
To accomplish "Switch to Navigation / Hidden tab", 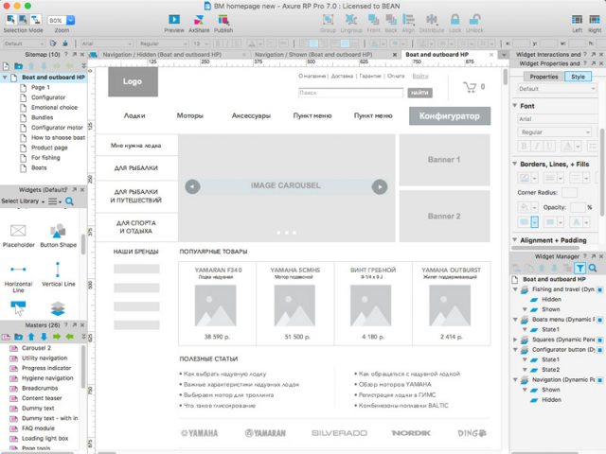I will tap(162, 55).
